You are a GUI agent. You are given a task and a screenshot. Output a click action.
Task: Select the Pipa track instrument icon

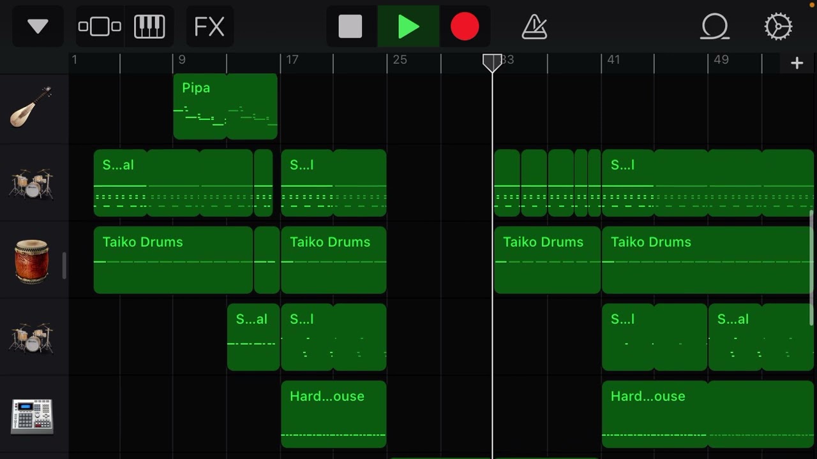[31, 106]
